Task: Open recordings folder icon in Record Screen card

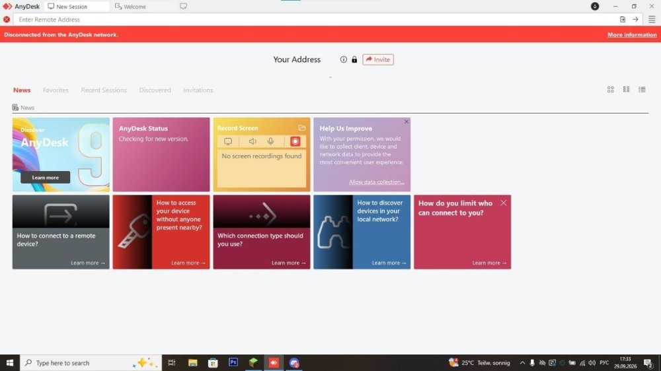Action: click(302, 128)
